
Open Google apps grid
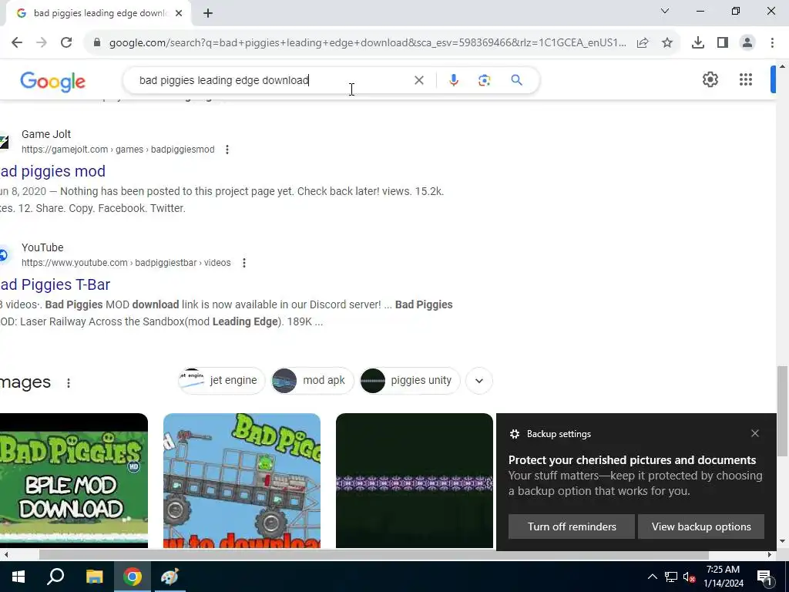(746, 79)
